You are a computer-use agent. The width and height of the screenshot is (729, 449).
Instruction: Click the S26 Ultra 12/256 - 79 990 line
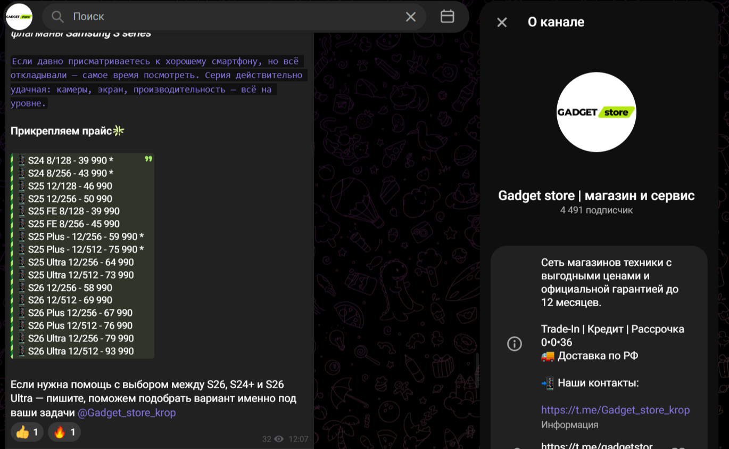coord(76,338)
